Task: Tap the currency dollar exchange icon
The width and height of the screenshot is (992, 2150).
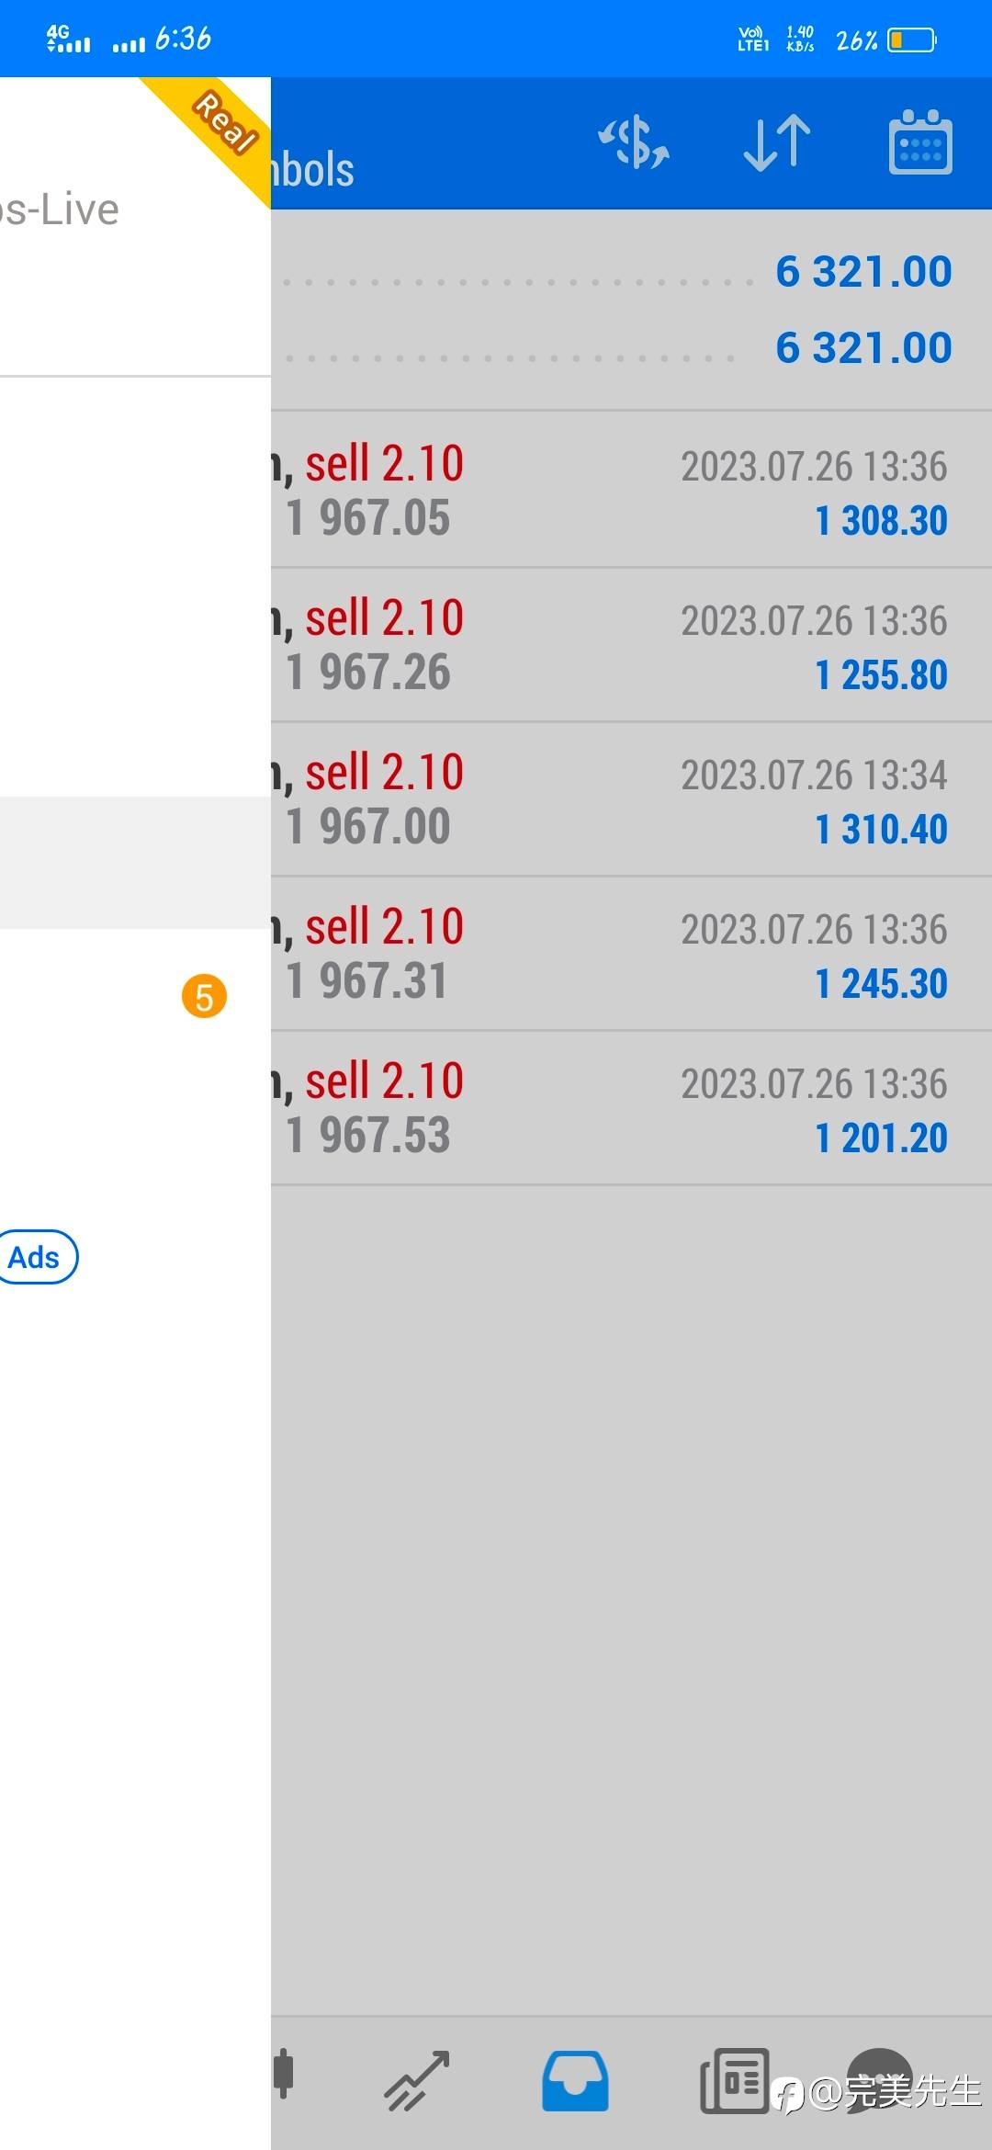Action: point(634,143)
